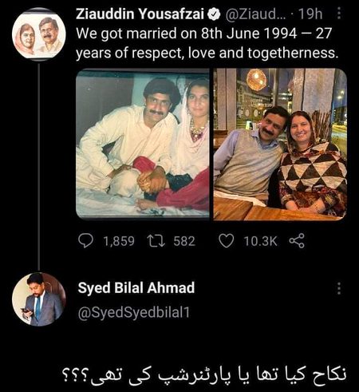The width and height of the screenshot is (359, 392).
Task: Click the reply speech bubble icon
Action: pos(85,241)
